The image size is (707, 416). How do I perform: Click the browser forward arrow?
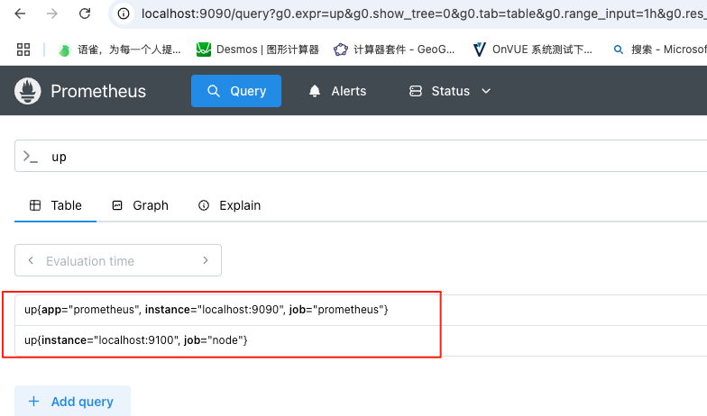coord(52,14)
